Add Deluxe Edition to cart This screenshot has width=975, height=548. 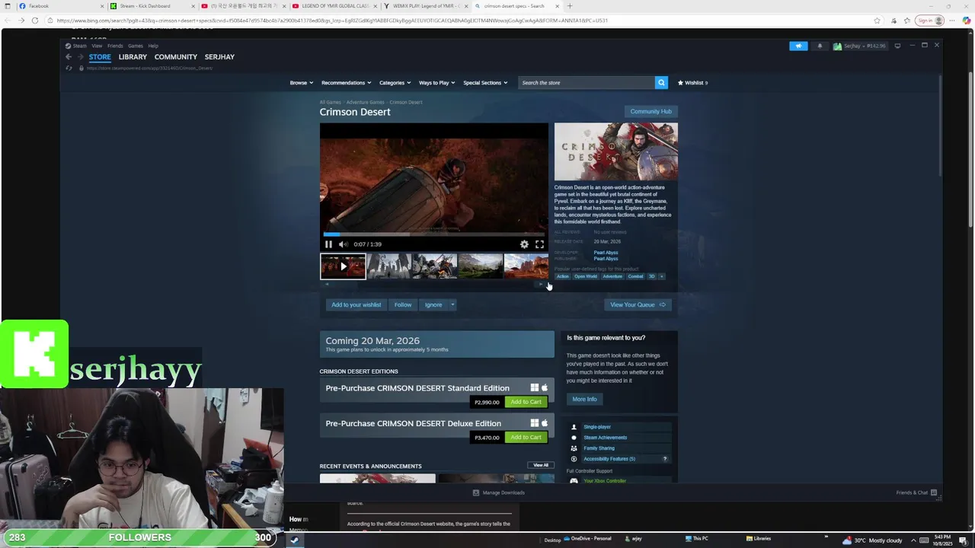pos(526,438)
